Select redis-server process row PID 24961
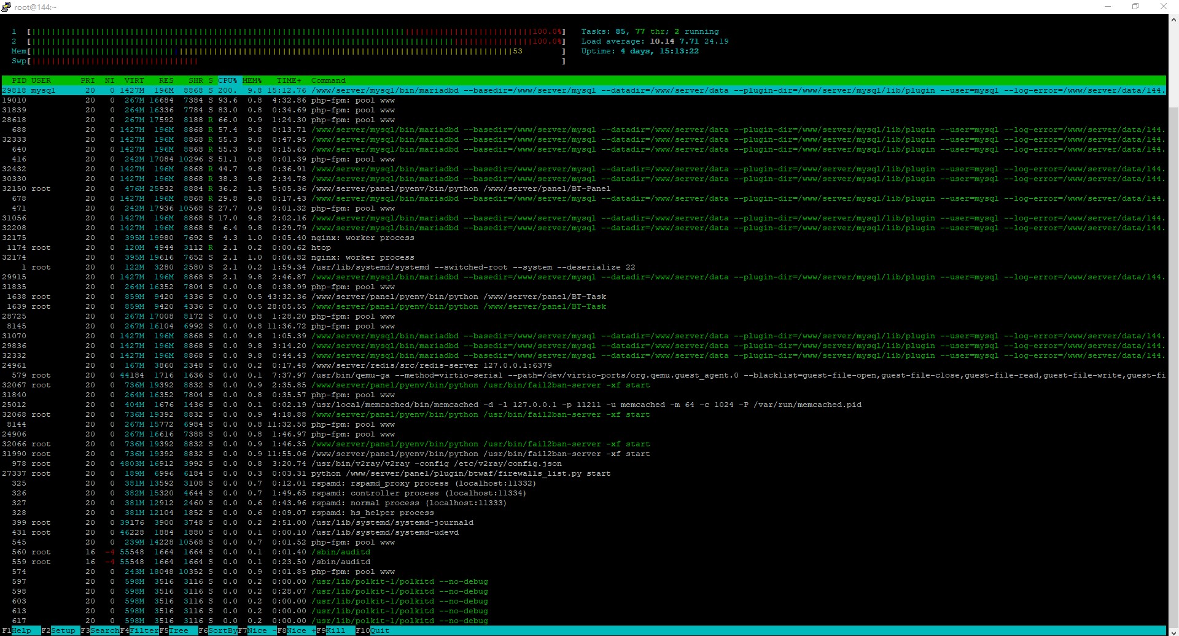 click(x=583, y=365)
